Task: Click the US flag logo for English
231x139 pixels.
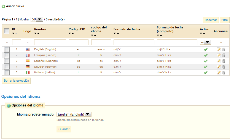Action: (28, 49)
